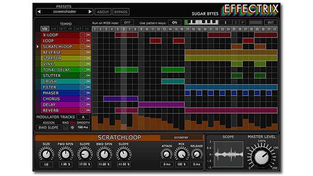Clear the PHASER track with its X button
The height and width of the screenshot is (176, 313).
pyautogui.click(x=82, y=93)
